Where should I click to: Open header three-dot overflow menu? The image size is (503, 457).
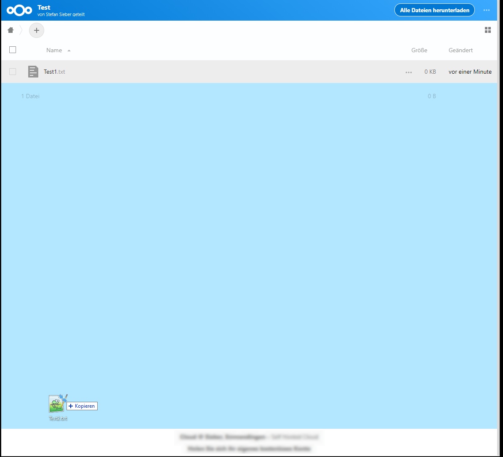[486, 10]
